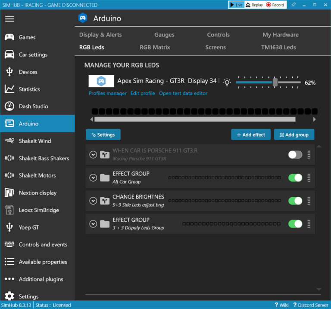Click the ShakeIt Wind icon
Viewport: 331px width, 309px height.
[9, 141]
